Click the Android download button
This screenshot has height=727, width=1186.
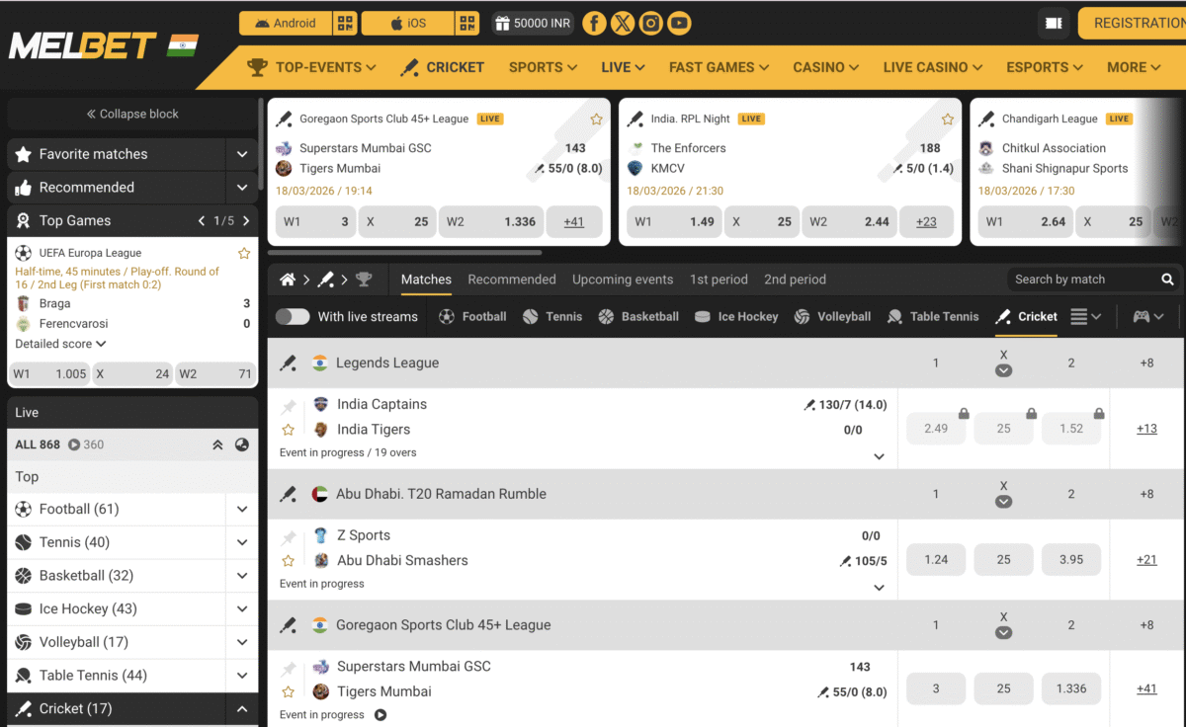coord(286,23)
